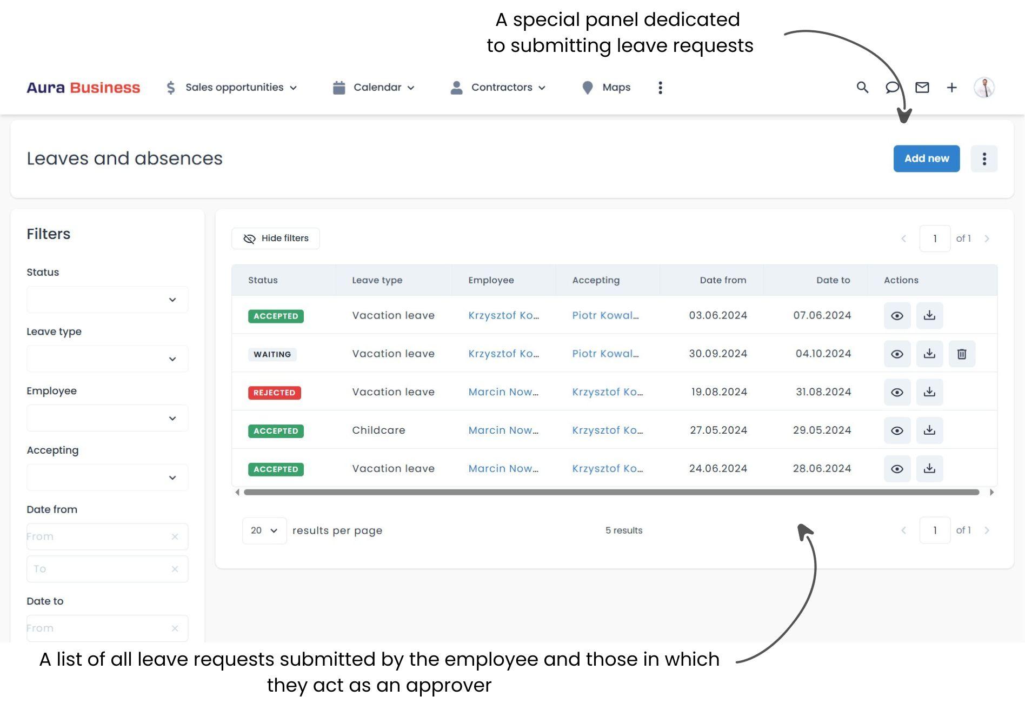Open the three-dot menu beside Add new

pos(984,158)
